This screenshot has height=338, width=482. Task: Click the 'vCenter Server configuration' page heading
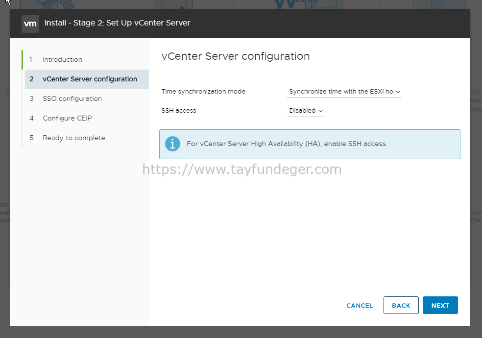click(236, 56)
